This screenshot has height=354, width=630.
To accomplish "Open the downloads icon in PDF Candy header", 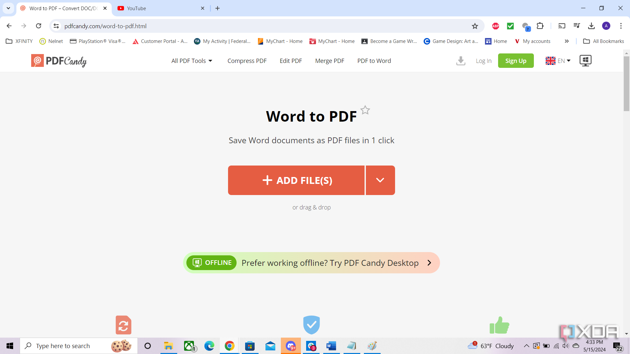I will pos(461,61).
